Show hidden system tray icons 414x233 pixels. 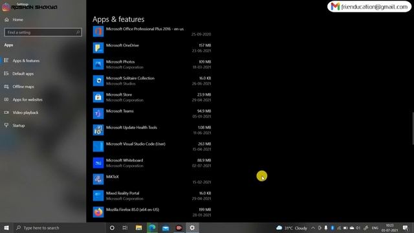tap(313, 228)
